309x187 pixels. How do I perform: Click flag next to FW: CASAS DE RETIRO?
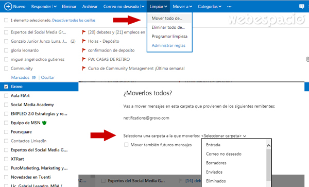coord(84,59)
